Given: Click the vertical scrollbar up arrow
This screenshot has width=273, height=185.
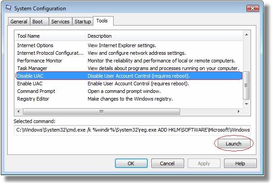Looking at the screenshot, I should [x=247, y=35].
